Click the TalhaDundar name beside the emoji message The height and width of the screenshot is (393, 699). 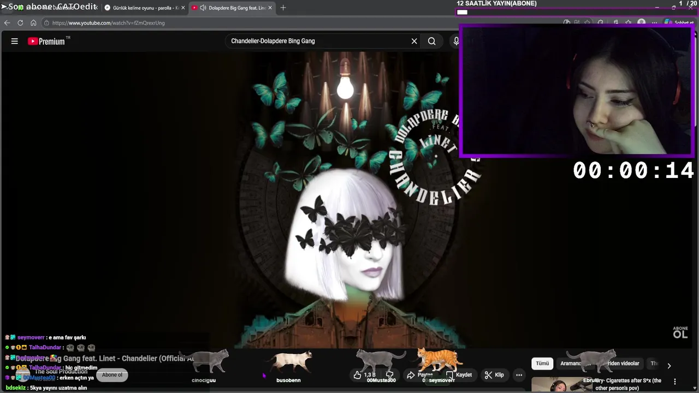pyautogui.click(x=45, y=348)
